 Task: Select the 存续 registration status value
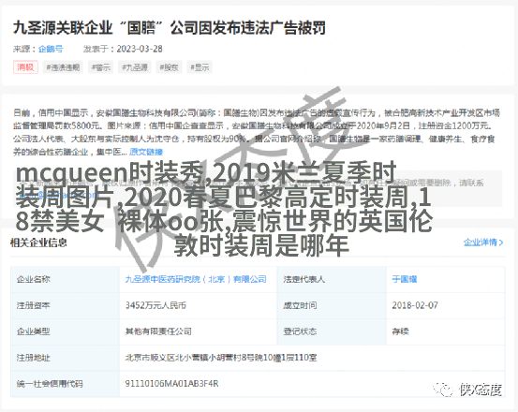pos(400,331)
